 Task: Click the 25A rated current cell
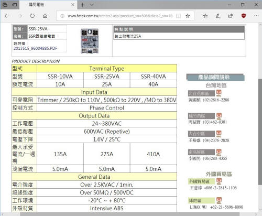[x=107, y=84]
